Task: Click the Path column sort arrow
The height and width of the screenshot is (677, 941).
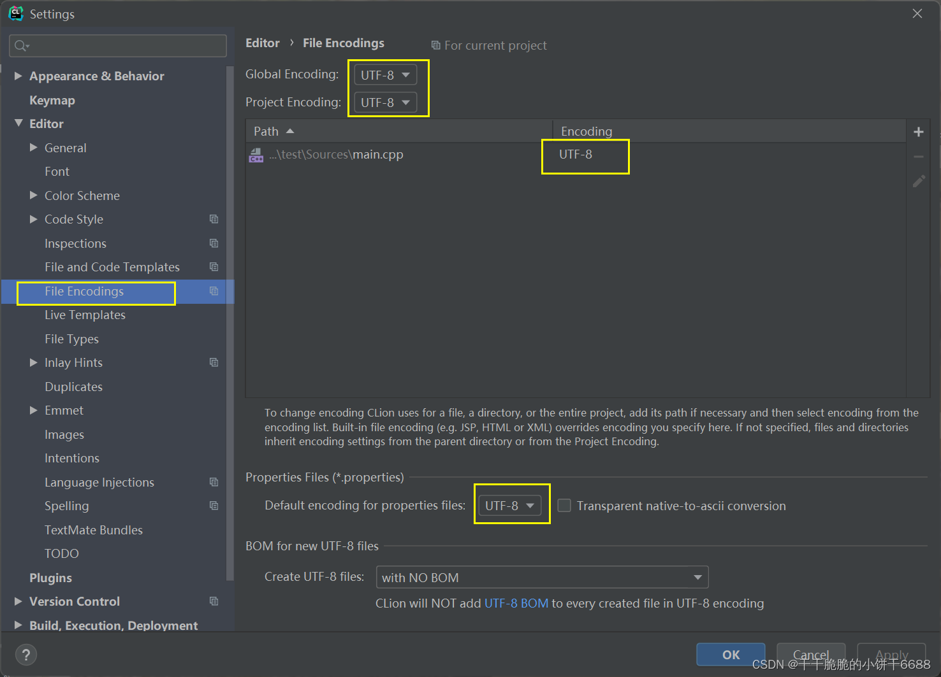Action: [x=290, y=131]
